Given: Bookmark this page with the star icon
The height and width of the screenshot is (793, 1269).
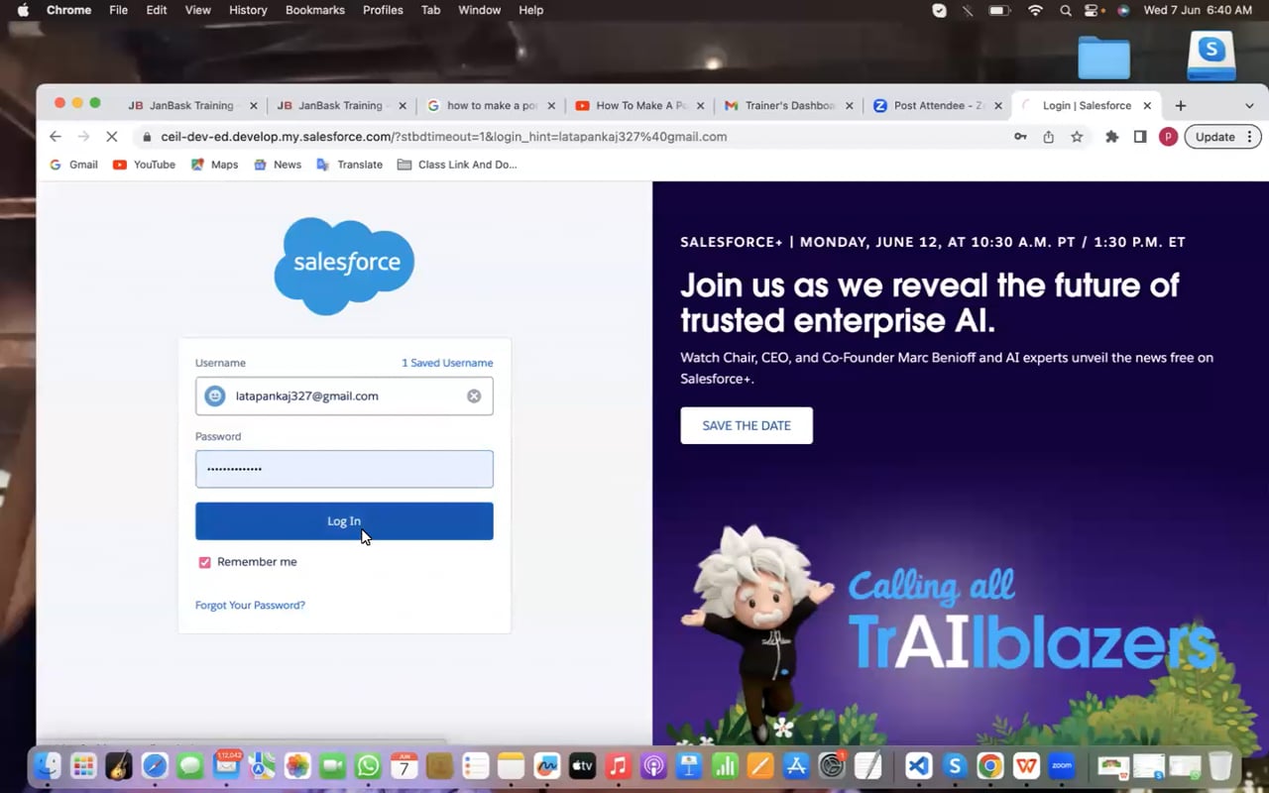Looking at the screenshot, I should [x=1077, y=137].
